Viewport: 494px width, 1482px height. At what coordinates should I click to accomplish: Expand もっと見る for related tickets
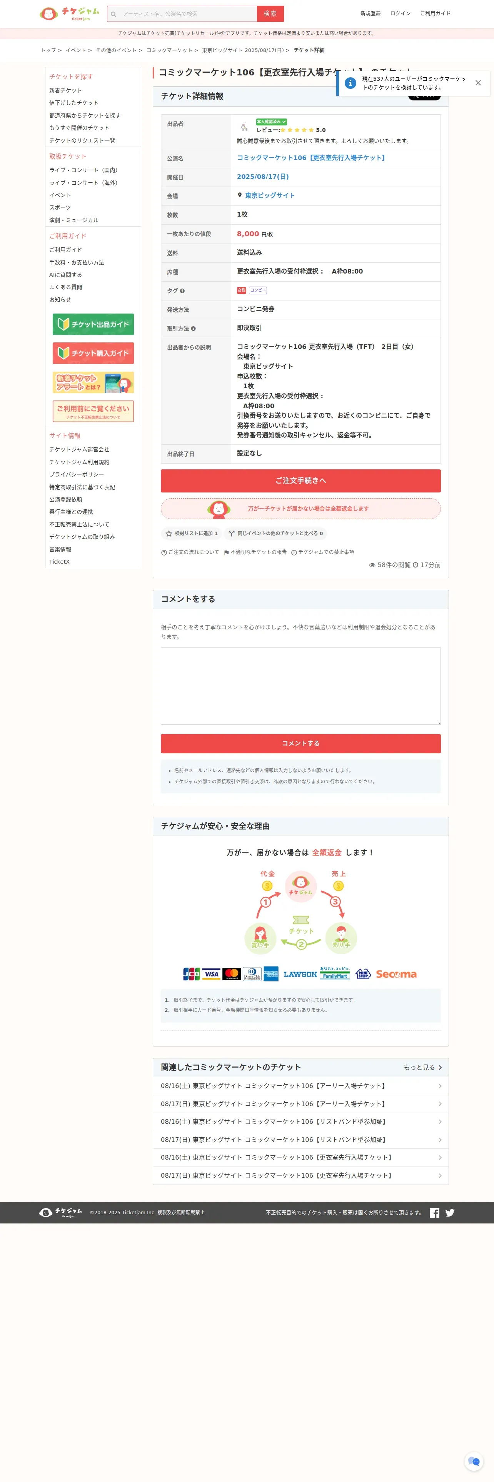tap(423, 1067)
